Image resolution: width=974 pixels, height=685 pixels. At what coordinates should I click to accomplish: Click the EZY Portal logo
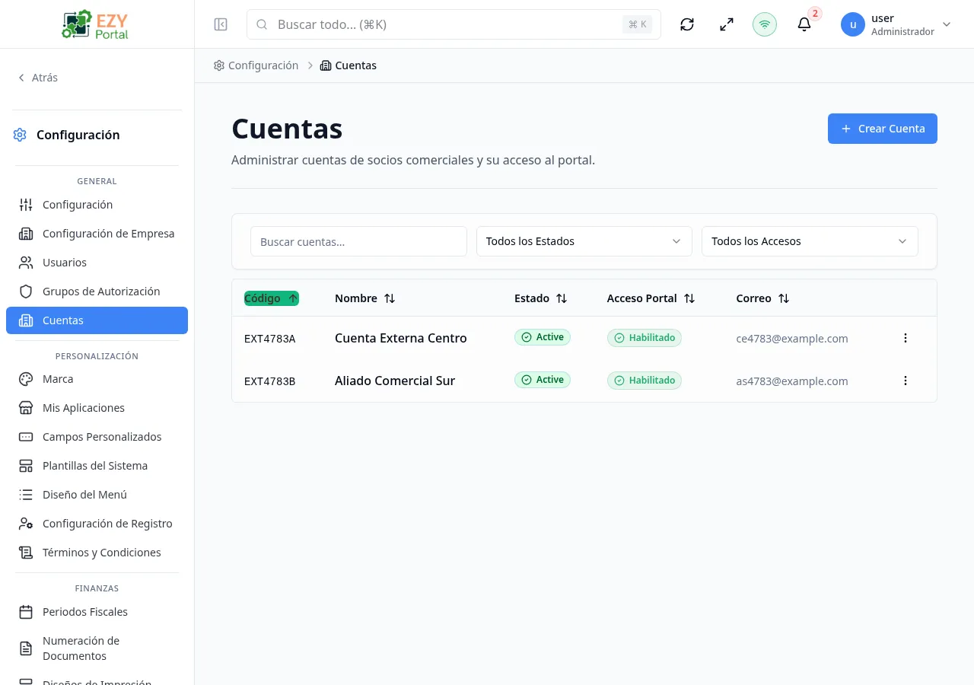(x=95, y=24)
